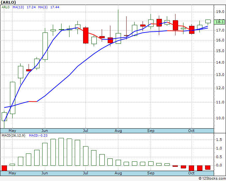Click the 0.0 MACD axis label

(219, 165)
